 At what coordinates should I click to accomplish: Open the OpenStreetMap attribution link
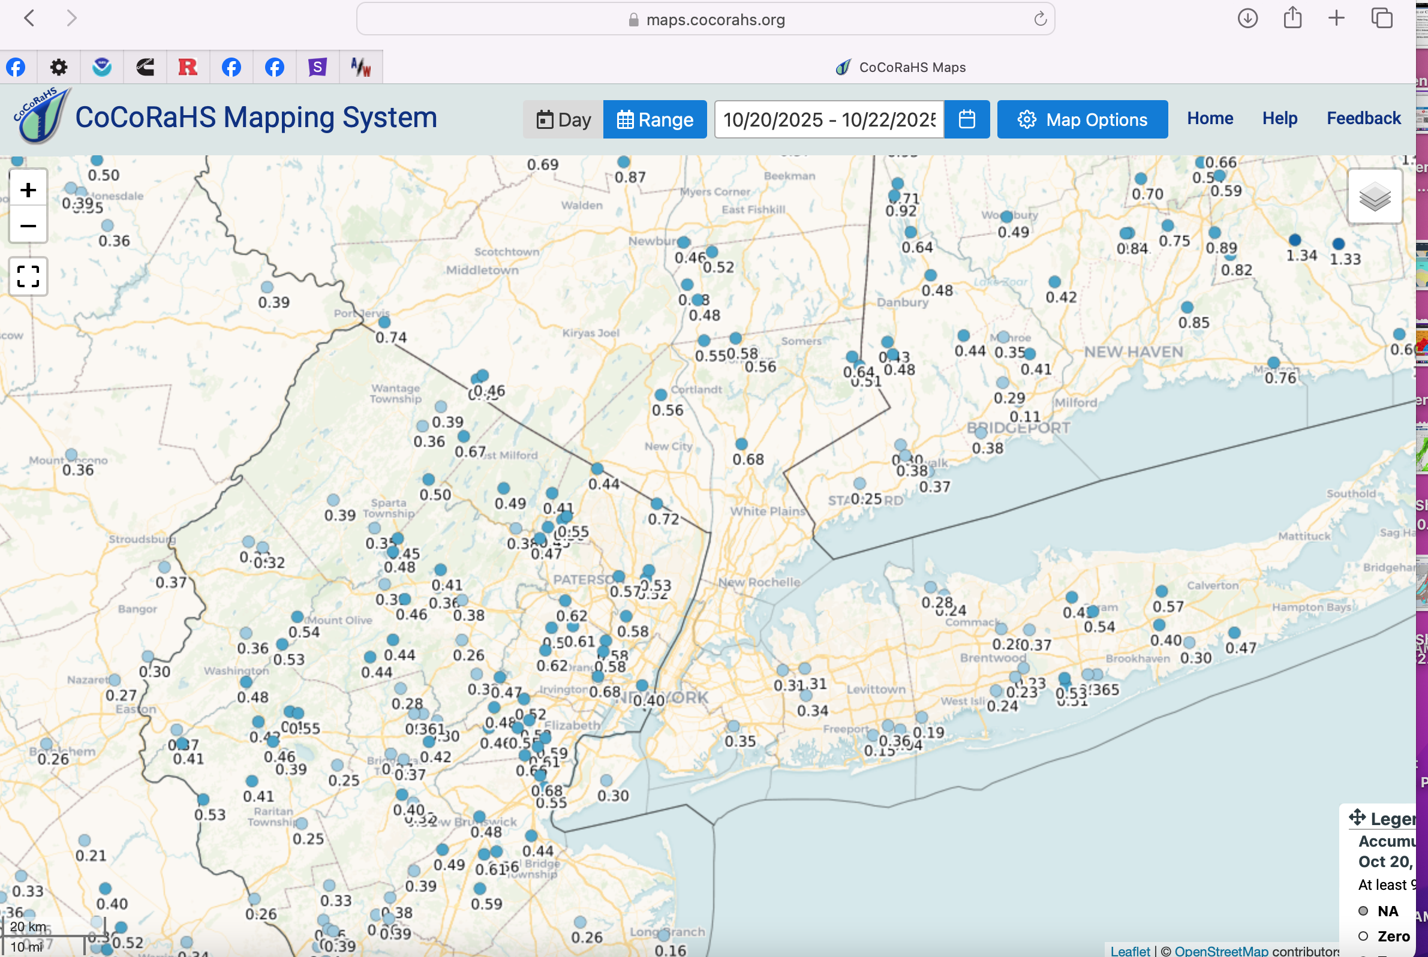click(x=1220, y=950)
